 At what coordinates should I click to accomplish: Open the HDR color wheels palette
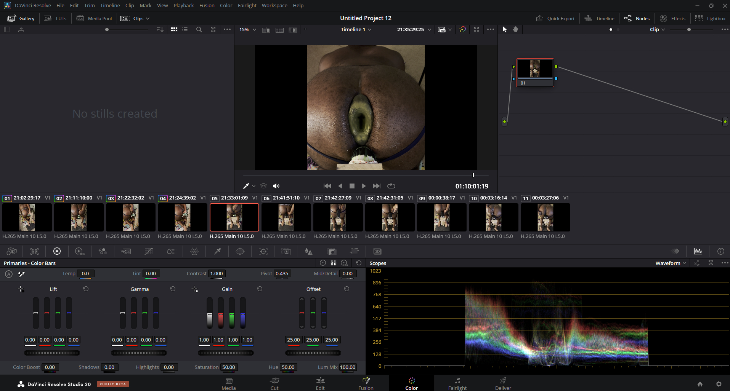coord(80,251)
